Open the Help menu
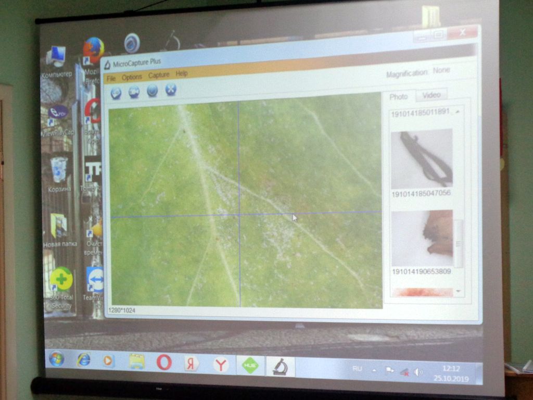This screenshot has height=400, width=533. pyautogui.click(x=182, y=73)
